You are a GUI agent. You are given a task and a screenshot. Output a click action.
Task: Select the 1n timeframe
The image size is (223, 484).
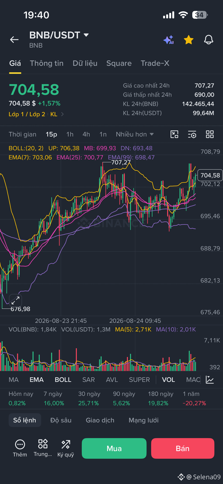coord(103,134)
